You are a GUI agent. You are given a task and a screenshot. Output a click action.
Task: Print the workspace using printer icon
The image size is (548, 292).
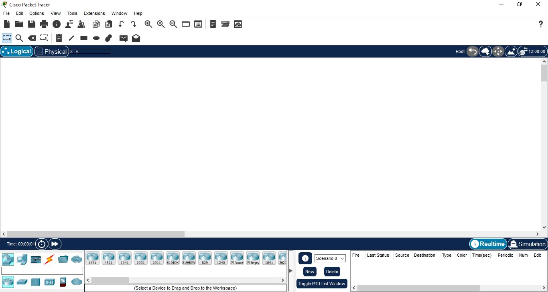click(x=44, y=24)
